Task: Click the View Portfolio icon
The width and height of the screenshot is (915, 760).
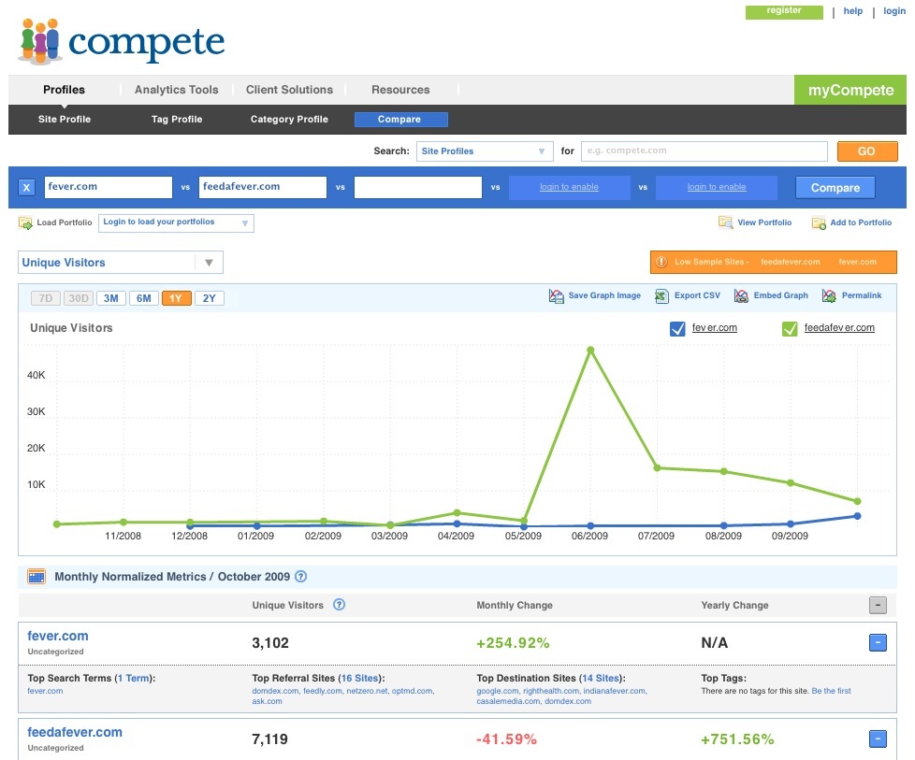Action: point(725,222)
